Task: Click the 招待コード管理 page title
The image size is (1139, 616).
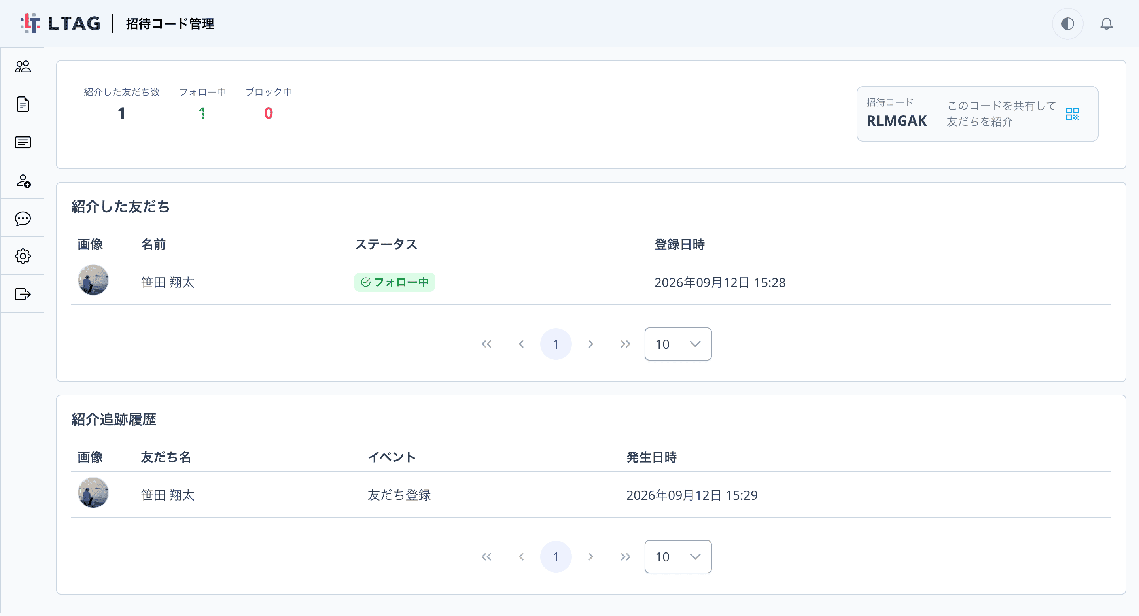Action: point(170,23)
